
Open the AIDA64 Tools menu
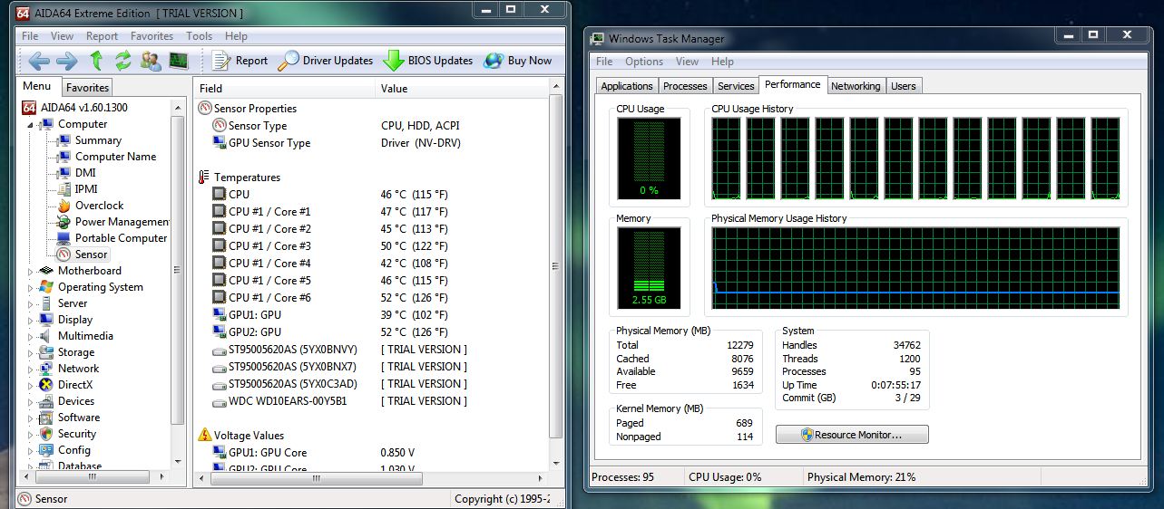pyautogui.click(x=199, y=36)
